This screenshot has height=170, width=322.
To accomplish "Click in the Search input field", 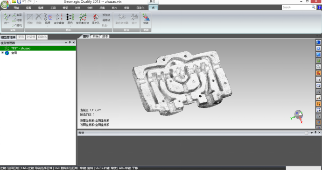I will coord(296,7).
